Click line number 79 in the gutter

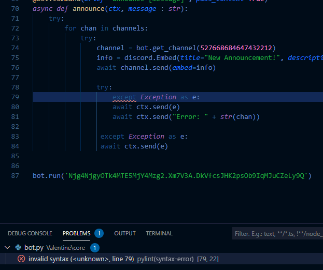click(x=15, y=97)
